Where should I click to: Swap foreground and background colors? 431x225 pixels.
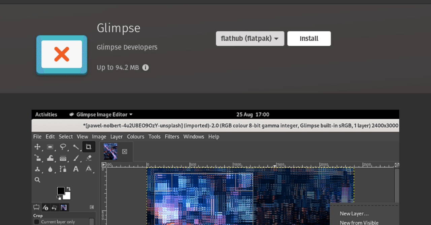tap(69, 189)
